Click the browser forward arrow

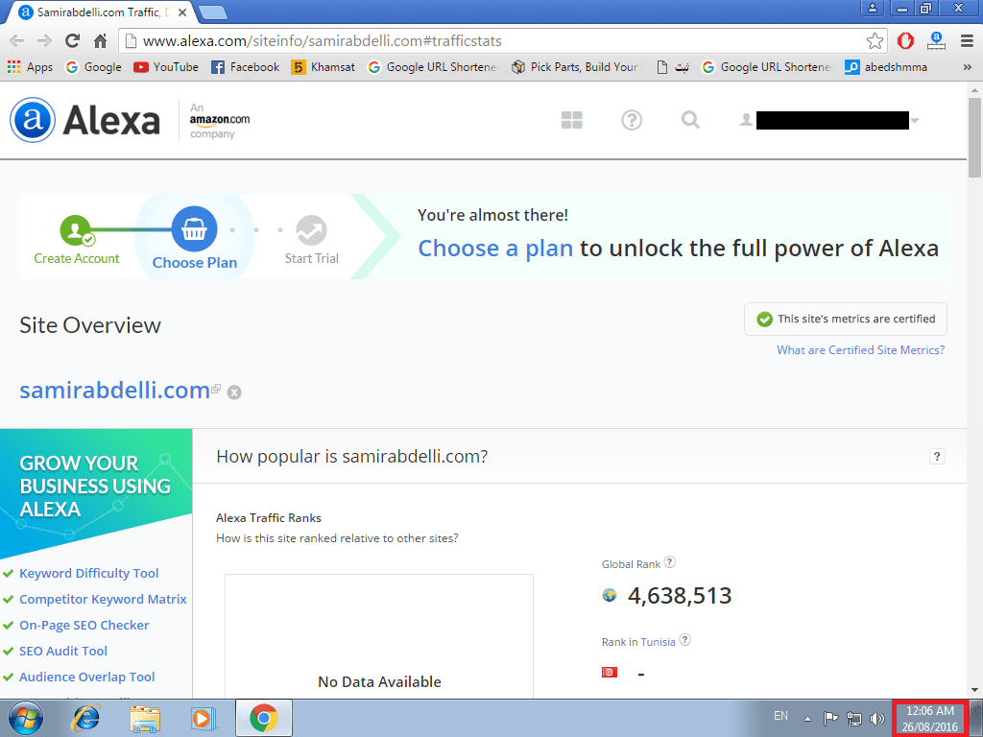(x=44, y=40)
